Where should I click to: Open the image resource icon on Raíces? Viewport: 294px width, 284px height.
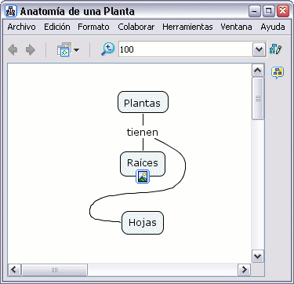[x=143, y=177]
